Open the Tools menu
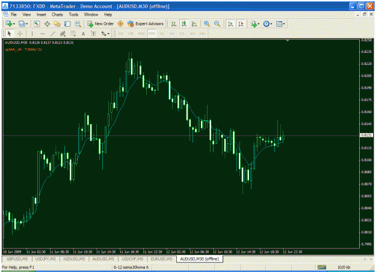Viewport: 376px width, 272px height. point(73,14)
